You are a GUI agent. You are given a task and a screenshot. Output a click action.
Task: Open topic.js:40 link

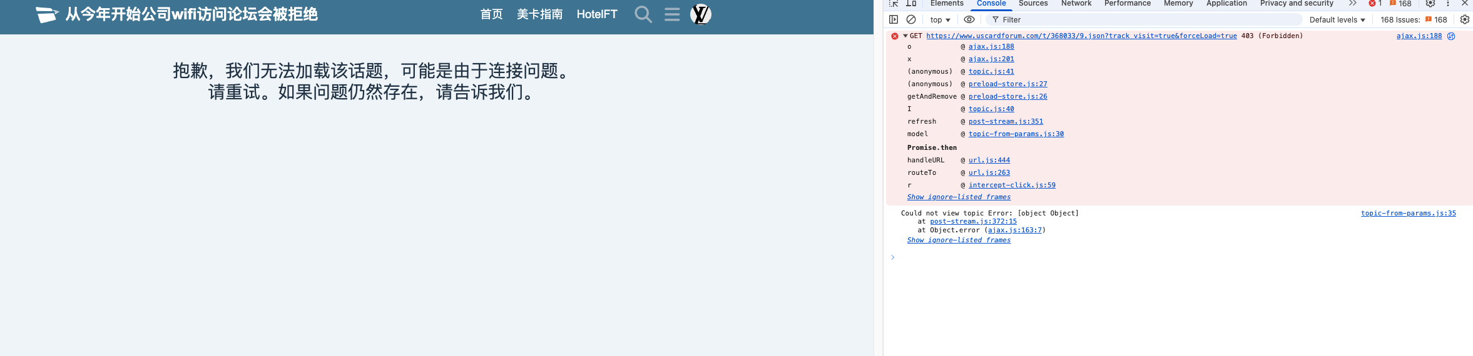(x=991, y=109)
